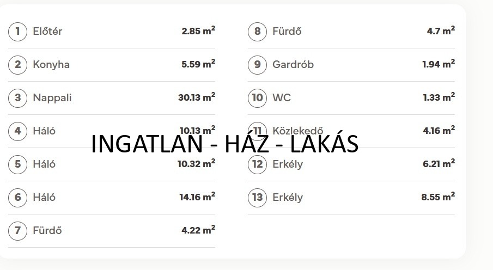This screenshot has height=270, width=493.
Task: Select the 14.16 m² area value
Action: click(197, 197)
